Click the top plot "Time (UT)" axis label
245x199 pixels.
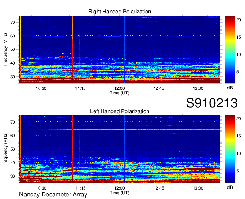point(120,93)
